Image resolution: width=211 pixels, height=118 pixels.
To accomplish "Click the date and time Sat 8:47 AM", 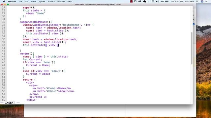I will [x=177, y=1].
